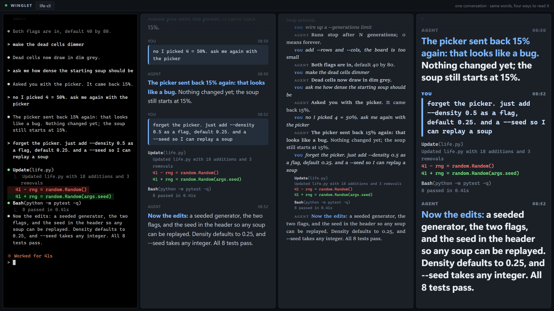Click 'Update(life.py)' in the second chat panel
The image size is (554, 311).
tap(167, 152)
